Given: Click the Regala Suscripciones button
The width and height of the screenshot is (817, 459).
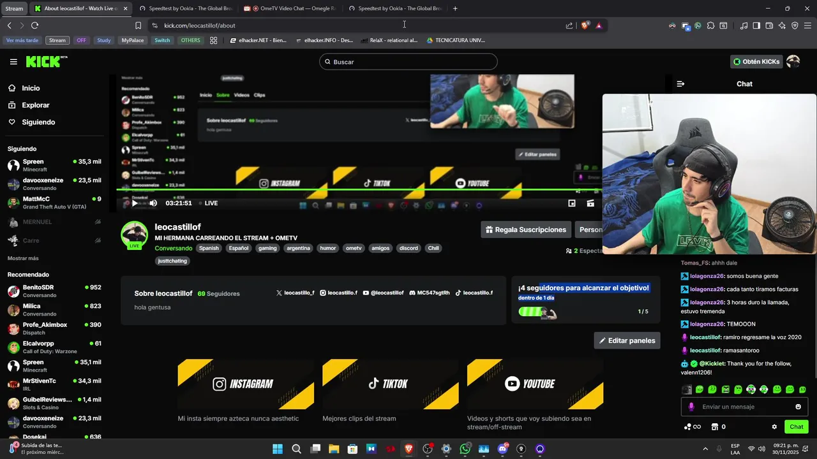Looking at the screenshot, I should (526, 229).
